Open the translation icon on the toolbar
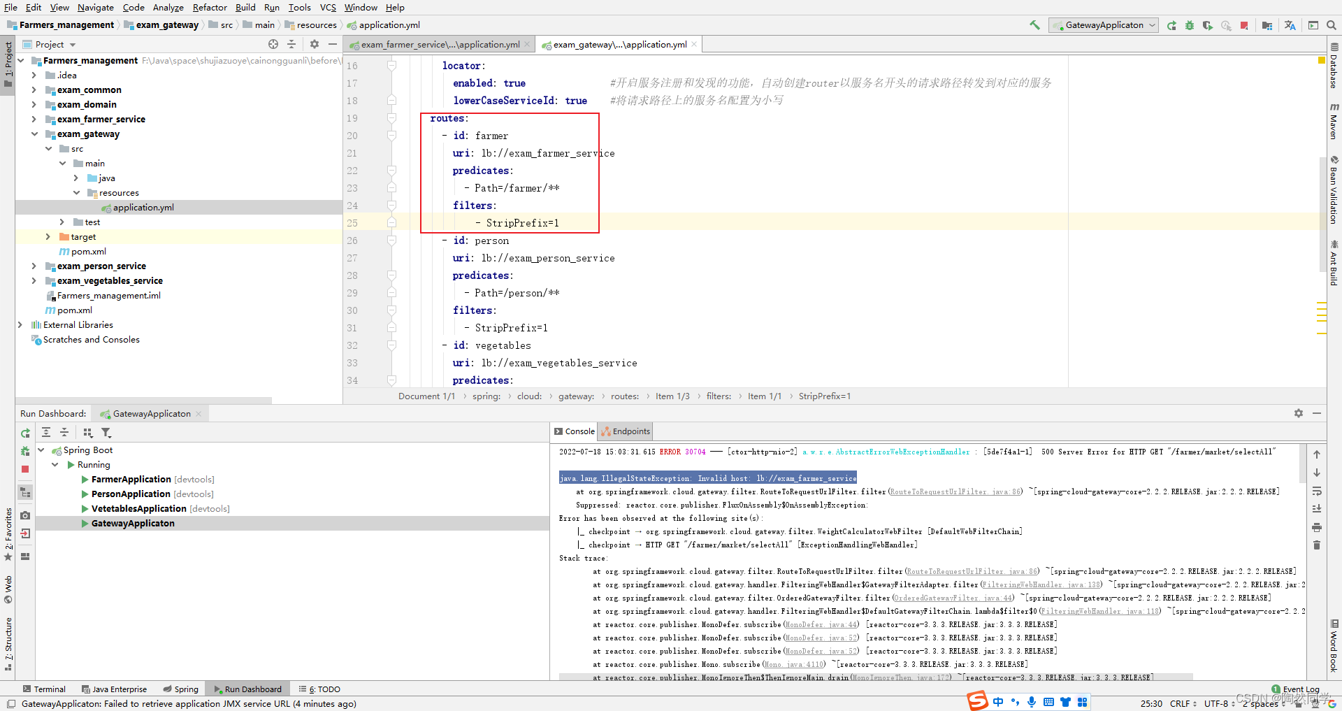The image size is (1342, 711). [1290, 25]
